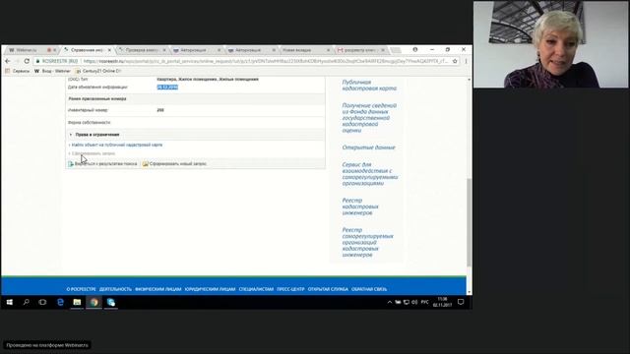This screenshot has width=630, height=354.
Task: Open Реестр кадастровых инженеров link
Action: point(360,206)
